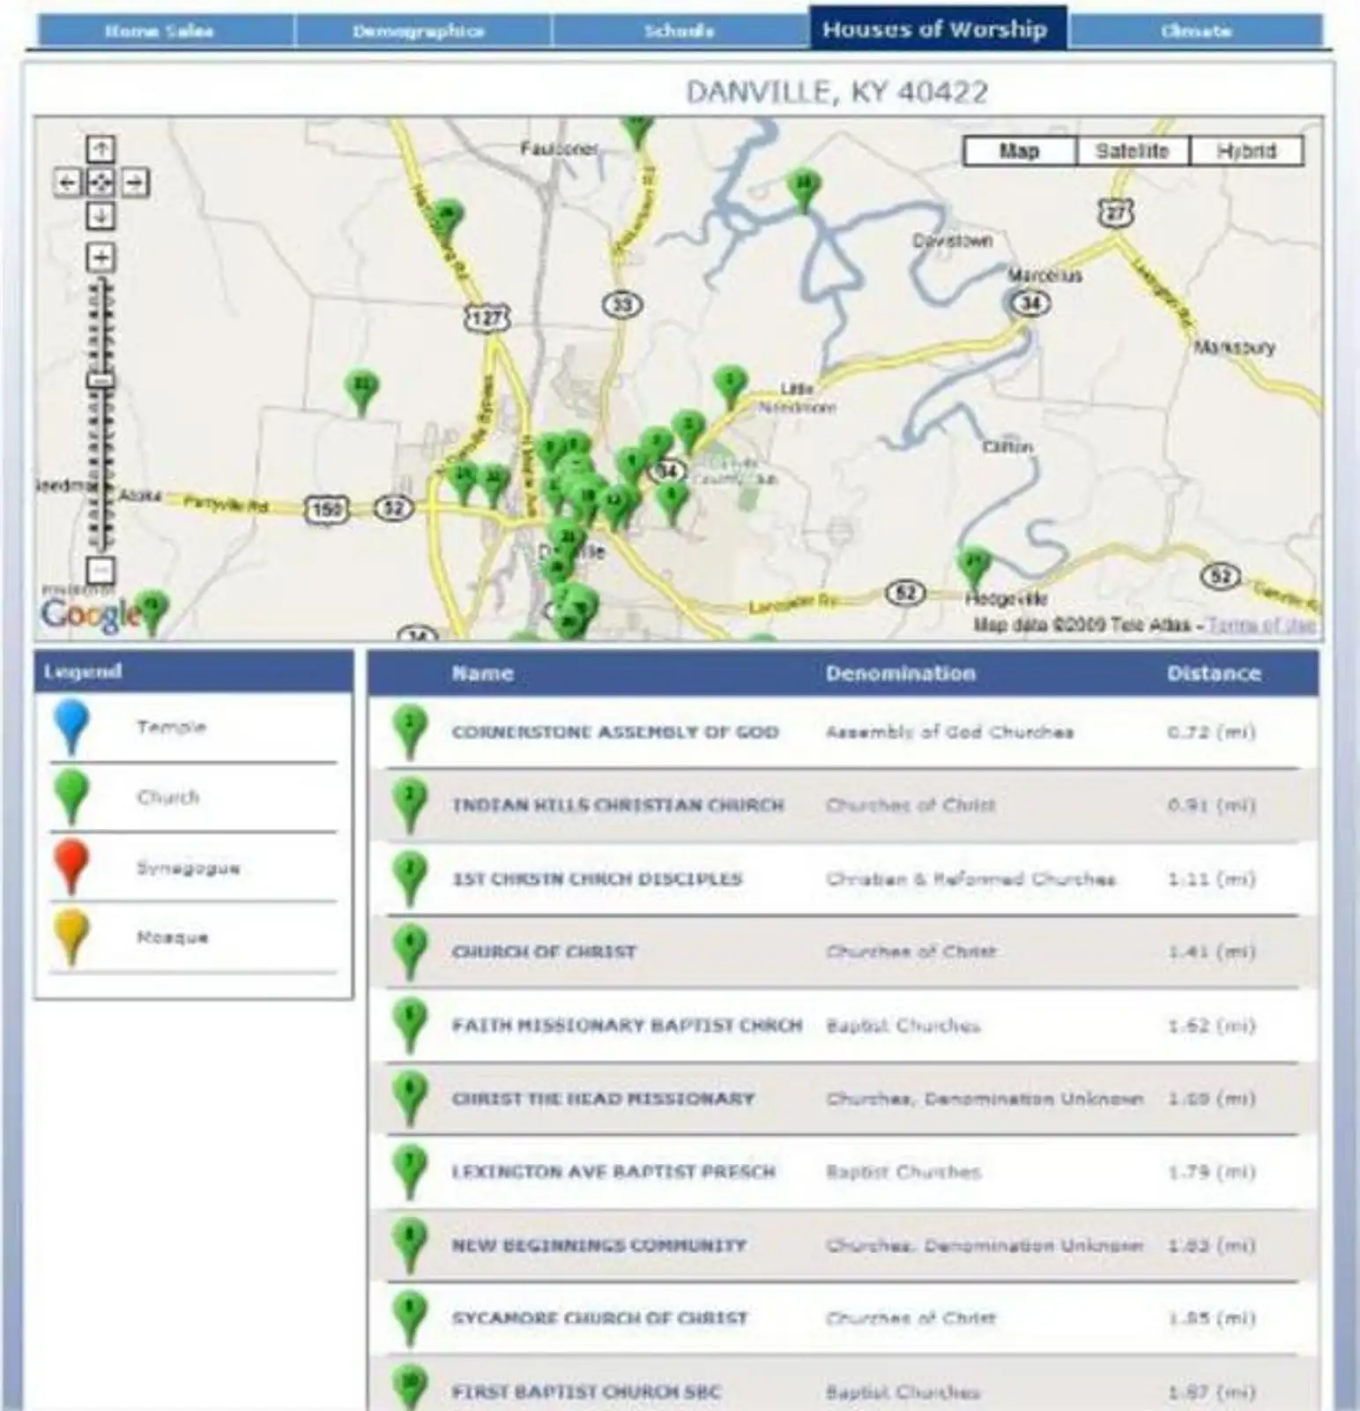Switch the map to Hybrid view
Viewport: 1360px width, 1411px height.
[1246, 151]
